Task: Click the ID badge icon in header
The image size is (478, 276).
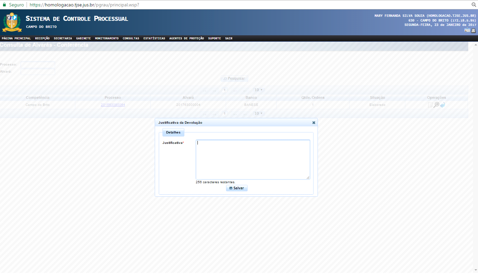Action: (467, 30)
